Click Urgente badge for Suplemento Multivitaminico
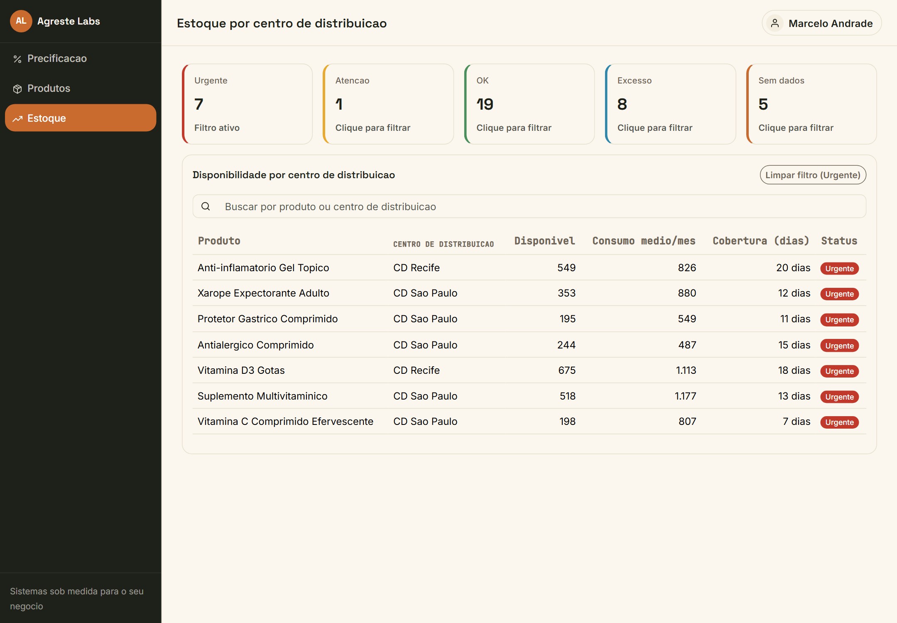 (x=839, y=397)
